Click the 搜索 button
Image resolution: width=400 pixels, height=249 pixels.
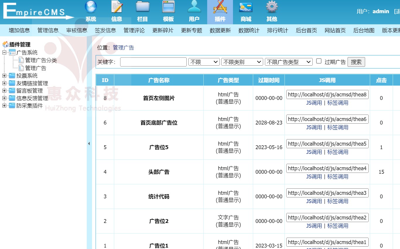pos(356,62)
